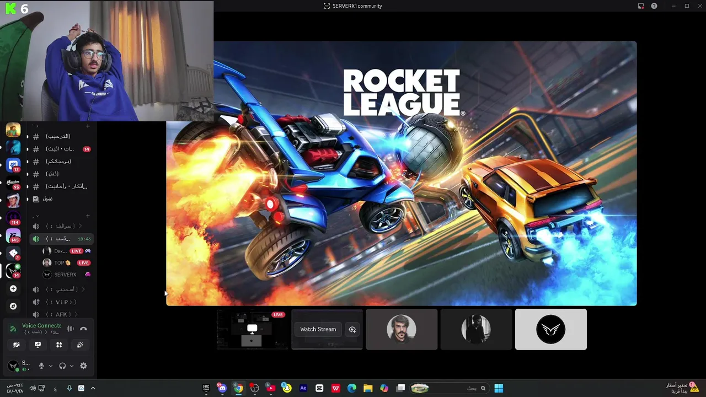Toggle the camera on in voice panel

17,345
